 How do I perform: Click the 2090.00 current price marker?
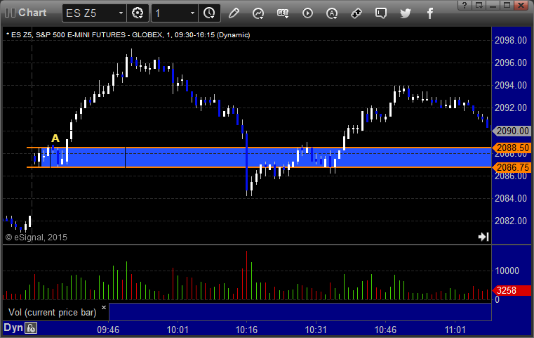(512, 131)
